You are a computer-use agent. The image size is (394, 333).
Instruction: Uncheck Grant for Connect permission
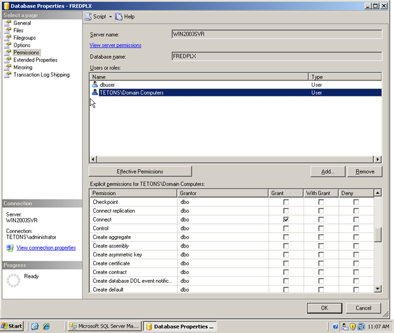286,220
